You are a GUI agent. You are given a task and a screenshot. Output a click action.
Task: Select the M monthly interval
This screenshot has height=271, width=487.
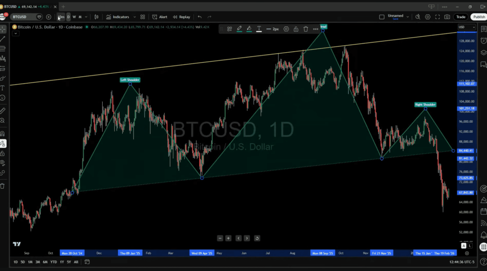pyautogui.click(x=80, y=17)
